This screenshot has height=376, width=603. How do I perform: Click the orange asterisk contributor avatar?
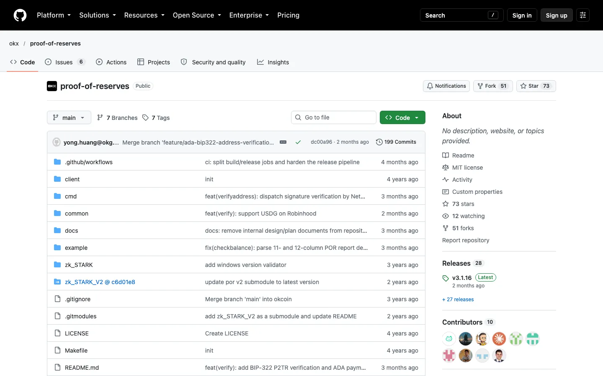pyautogui.click(x=499, y=339)
